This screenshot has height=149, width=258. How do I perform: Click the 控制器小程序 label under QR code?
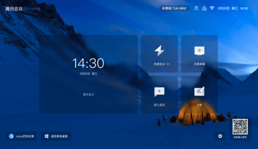240,137
